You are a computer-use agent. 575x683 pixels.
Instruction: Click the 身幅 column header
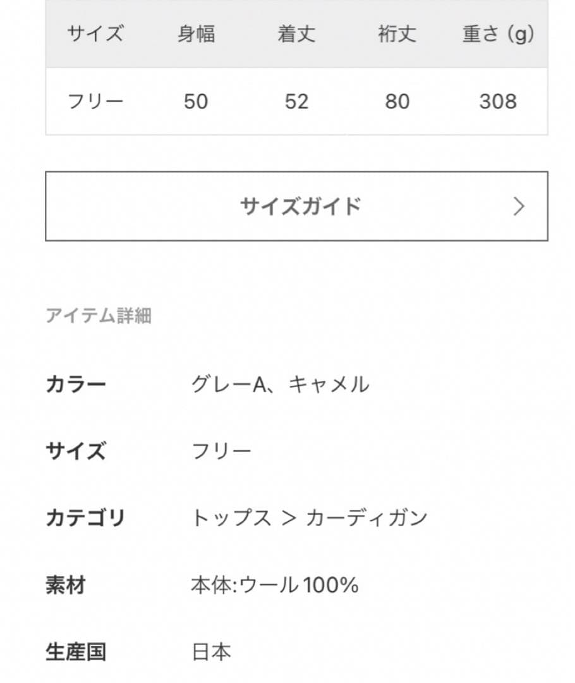pyautogui.click(x=197, y=35)
